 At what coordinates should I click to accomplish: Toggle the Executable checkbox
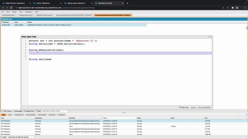click(x=13, y=111)
